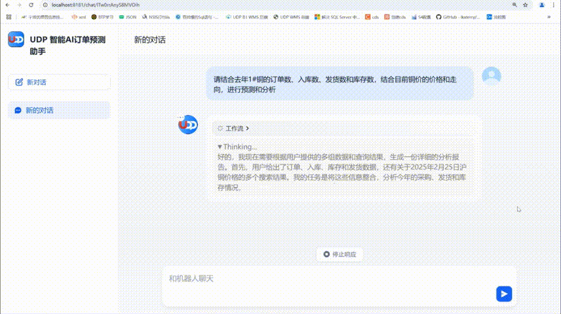Click the UDP logo in the sidebar header
561x314 pixels.
click(16, 40)
